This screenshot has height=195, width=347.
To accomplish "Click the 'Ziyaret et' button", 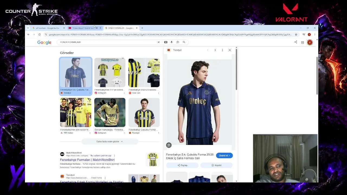I will coord(224,155).
